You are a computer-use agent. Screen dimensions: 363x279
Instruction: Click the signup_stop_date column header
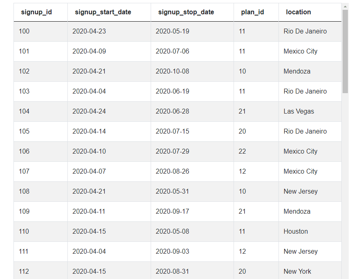(x=186, y=12)
